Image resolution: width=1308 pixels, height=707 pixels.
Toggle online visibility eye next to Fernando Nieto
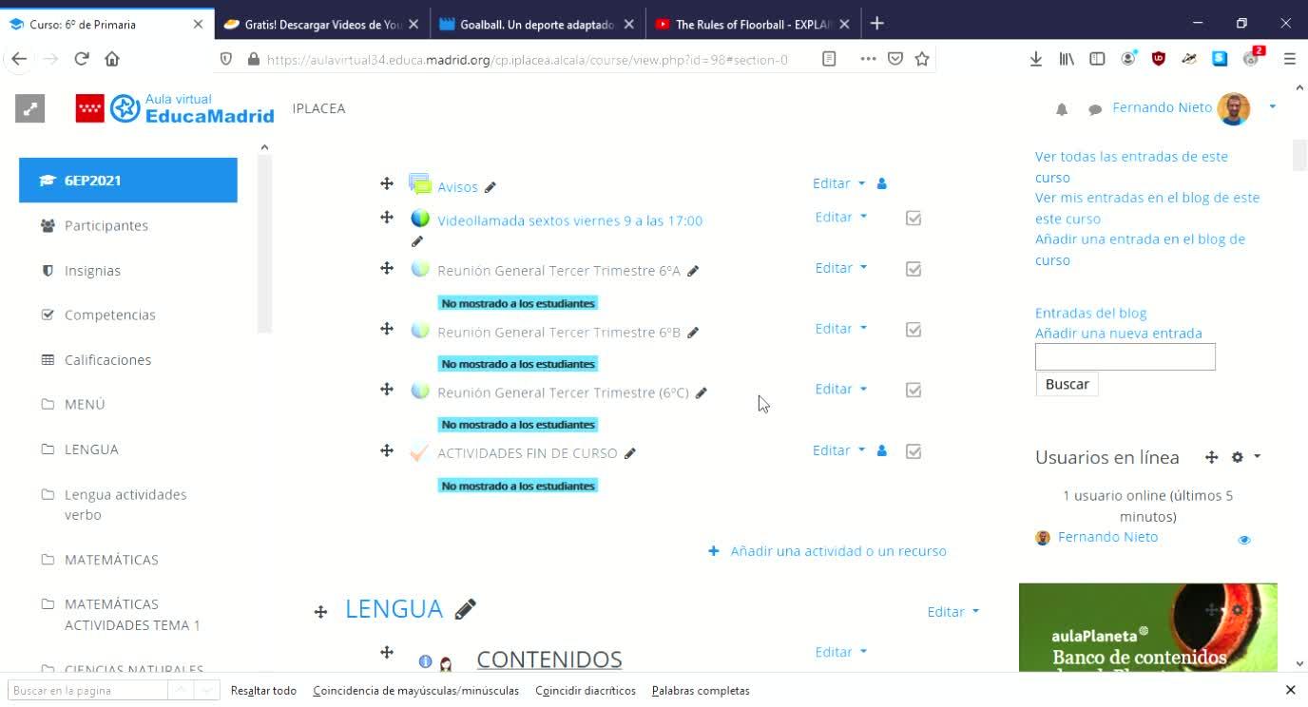point(1244,540)
